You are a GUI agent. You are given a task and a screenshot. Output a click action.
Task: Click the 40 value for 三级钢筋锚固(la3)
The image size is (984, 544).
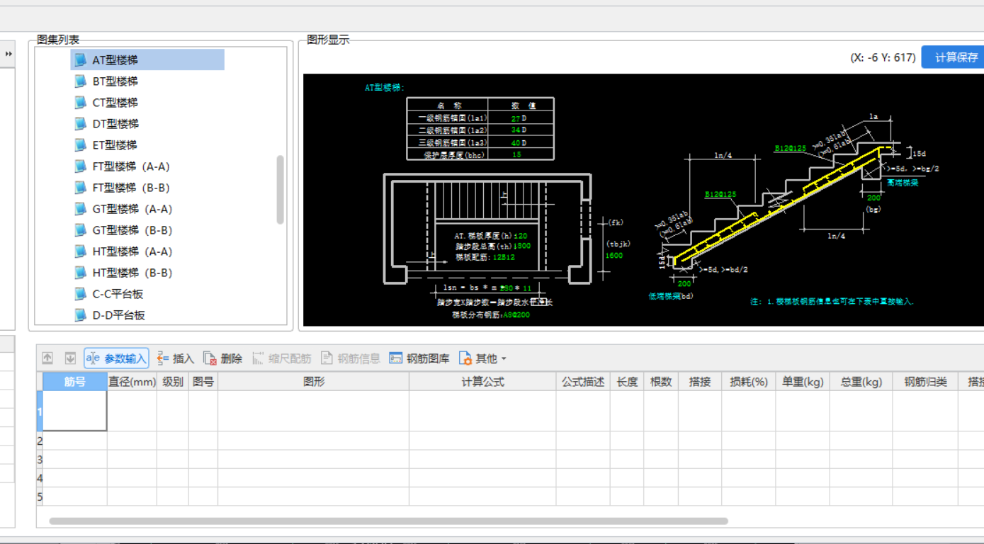[516, 142]
